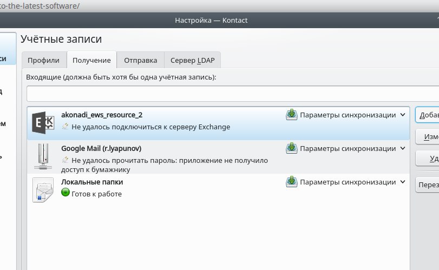Click the Изменить button
This screenshot has width=439, height=270.
[x=427, y=136]
